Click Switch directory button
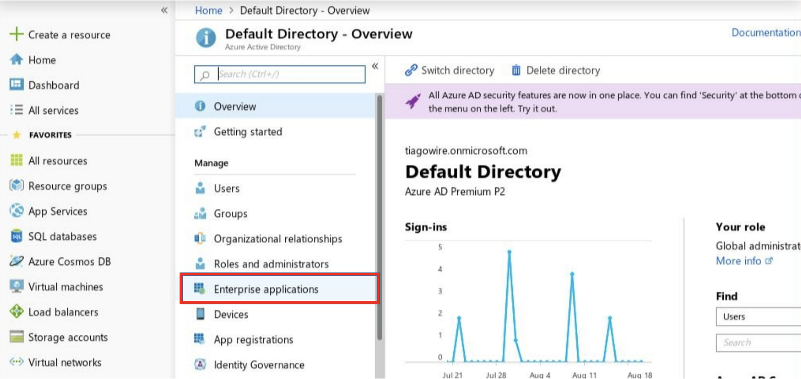This screenshot has height=379, width=801. 449,70
